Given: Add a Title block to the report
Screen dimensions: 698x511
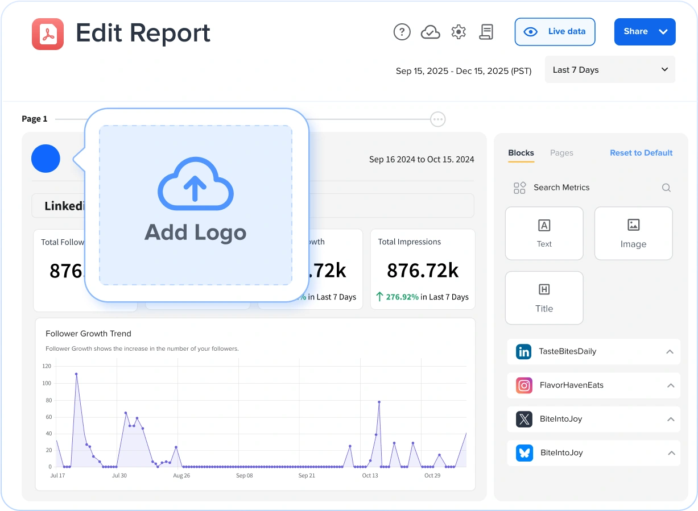Looking at the screenshot, I should click(544, 298).
